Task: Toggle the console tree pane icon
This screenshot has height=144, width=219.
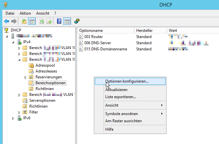Action: pos(32,21)
